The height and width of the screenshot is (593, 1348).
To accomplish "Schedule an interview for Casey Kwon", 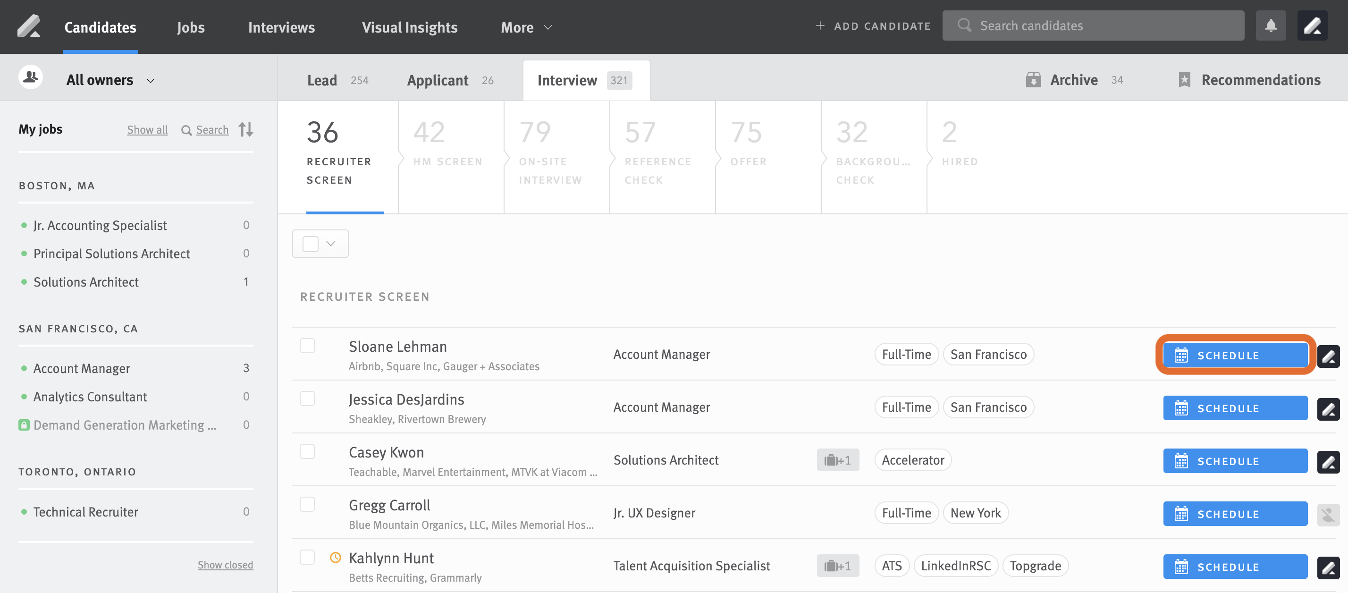I will (1235, 461).
